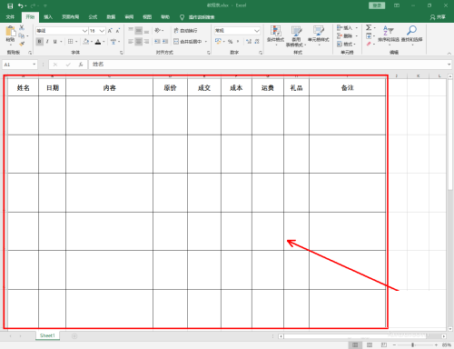
Task: Expand the formula bar
Action: point(449,65)
